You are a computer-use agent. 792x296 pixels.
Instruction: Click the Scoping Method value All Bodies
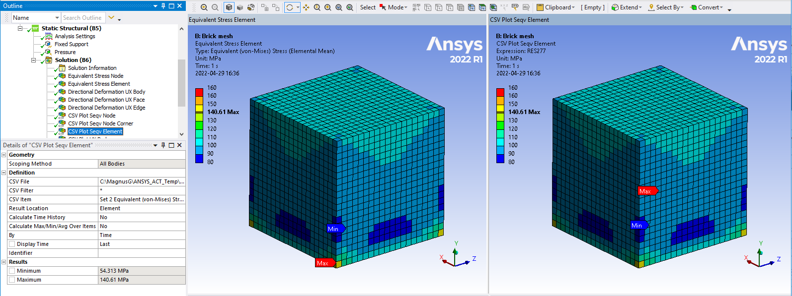[142, 164]
